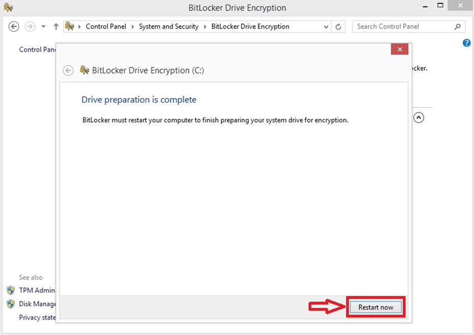
Task: Click the forward navigation arrow
Action: coord(30,26)
